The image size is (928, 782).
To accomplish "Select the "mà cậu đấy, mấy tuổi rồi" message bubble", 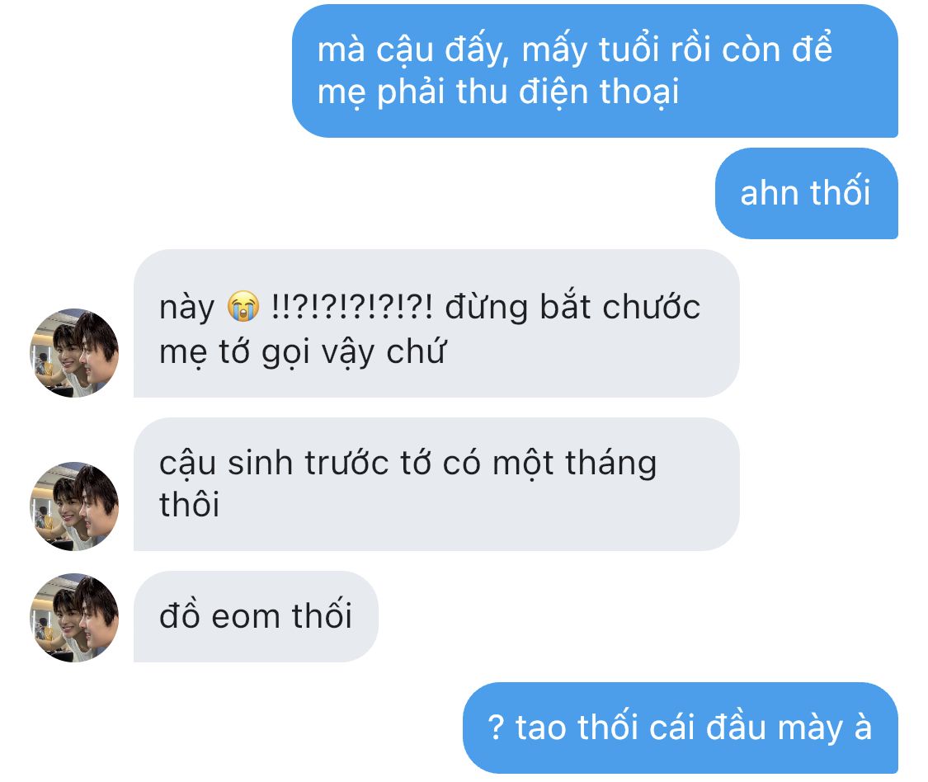I will point(595,71).
